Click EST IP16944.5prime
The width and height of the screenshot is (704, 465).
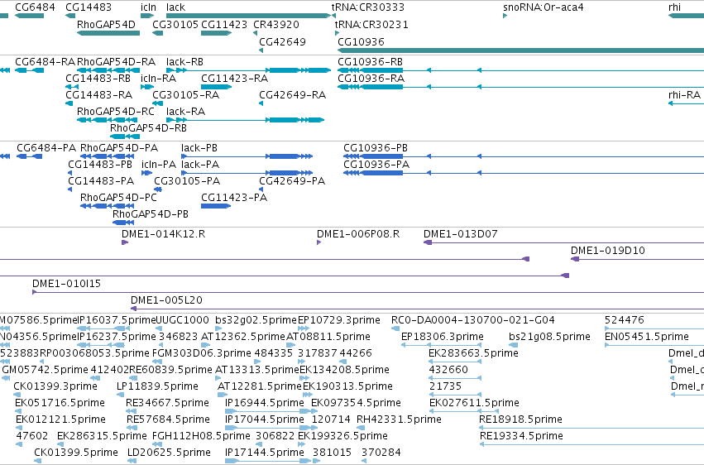265,403
